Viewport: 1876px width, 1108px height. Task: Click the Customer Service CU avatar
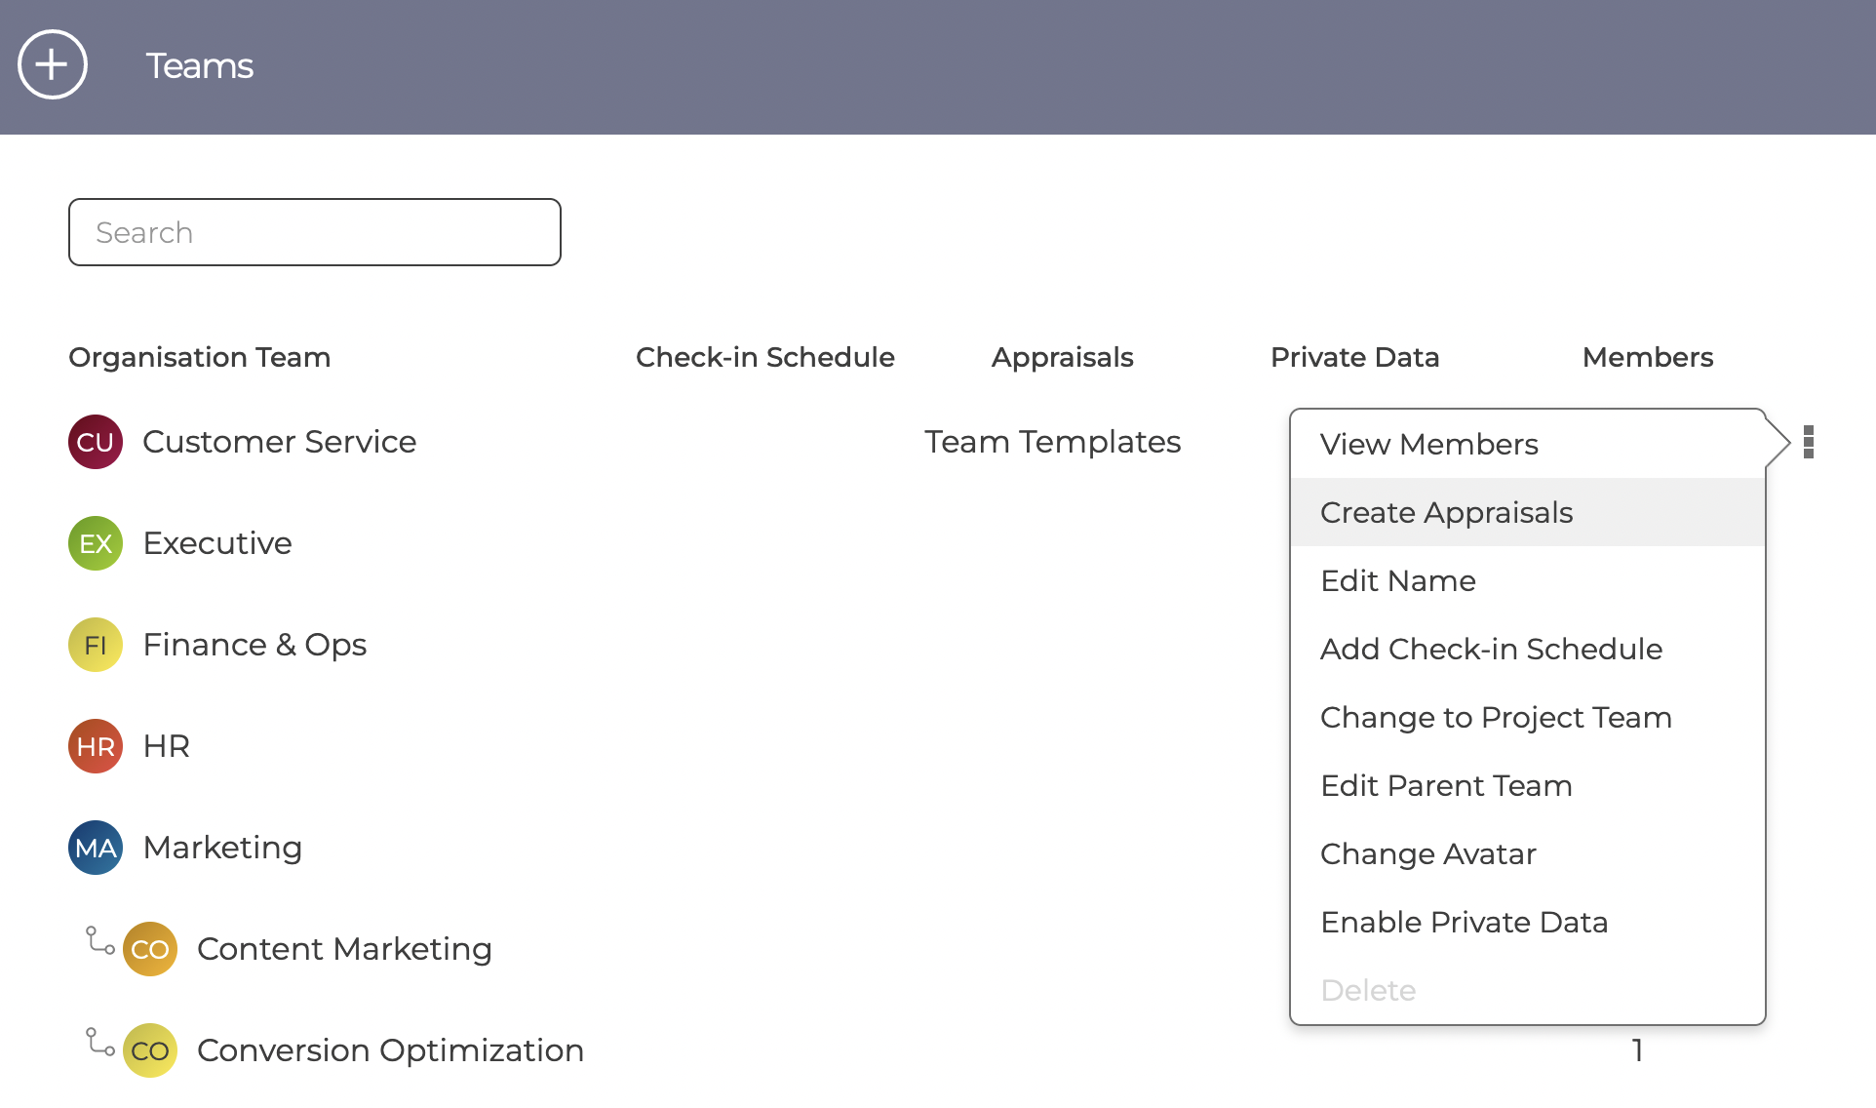[x=96, y=442]
